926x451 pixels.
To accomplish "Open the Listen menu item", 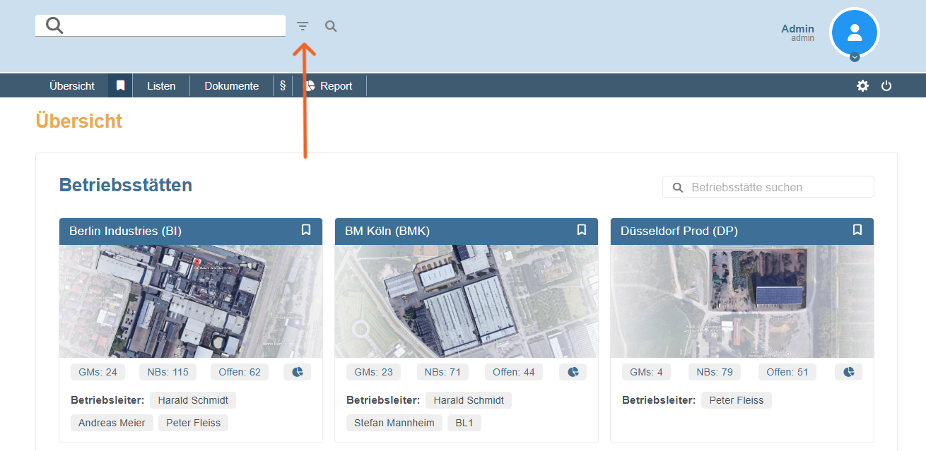I will point(161,86).
